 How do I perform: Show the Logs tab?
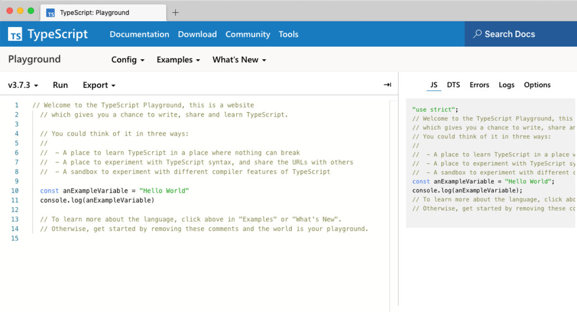pos(506,85)
